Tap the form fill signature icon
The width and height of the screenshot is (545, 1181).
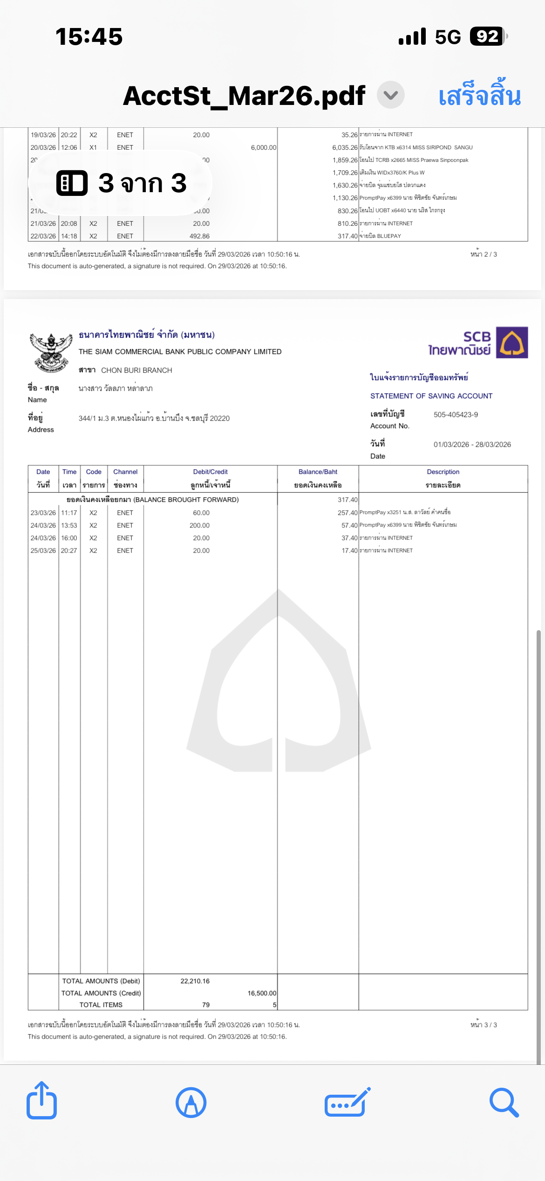pyautogui.click(x=347, y=1103)
